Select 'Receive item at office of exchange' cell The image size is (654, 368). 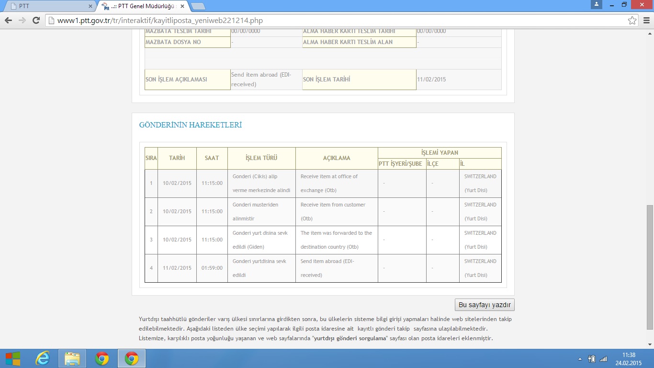[x=337, y=183]
